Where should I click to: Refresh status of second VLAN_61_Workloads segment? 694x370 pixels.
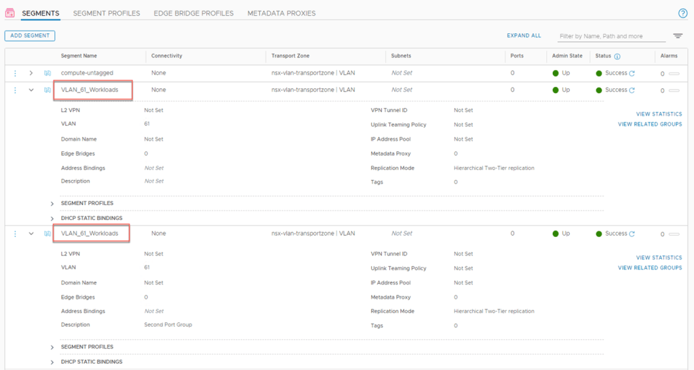tap(632, 234)
